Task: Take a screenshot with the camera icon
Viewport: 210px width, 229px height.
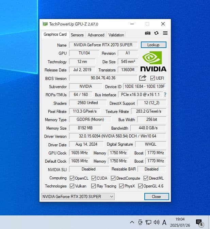Action: point(147,33)
